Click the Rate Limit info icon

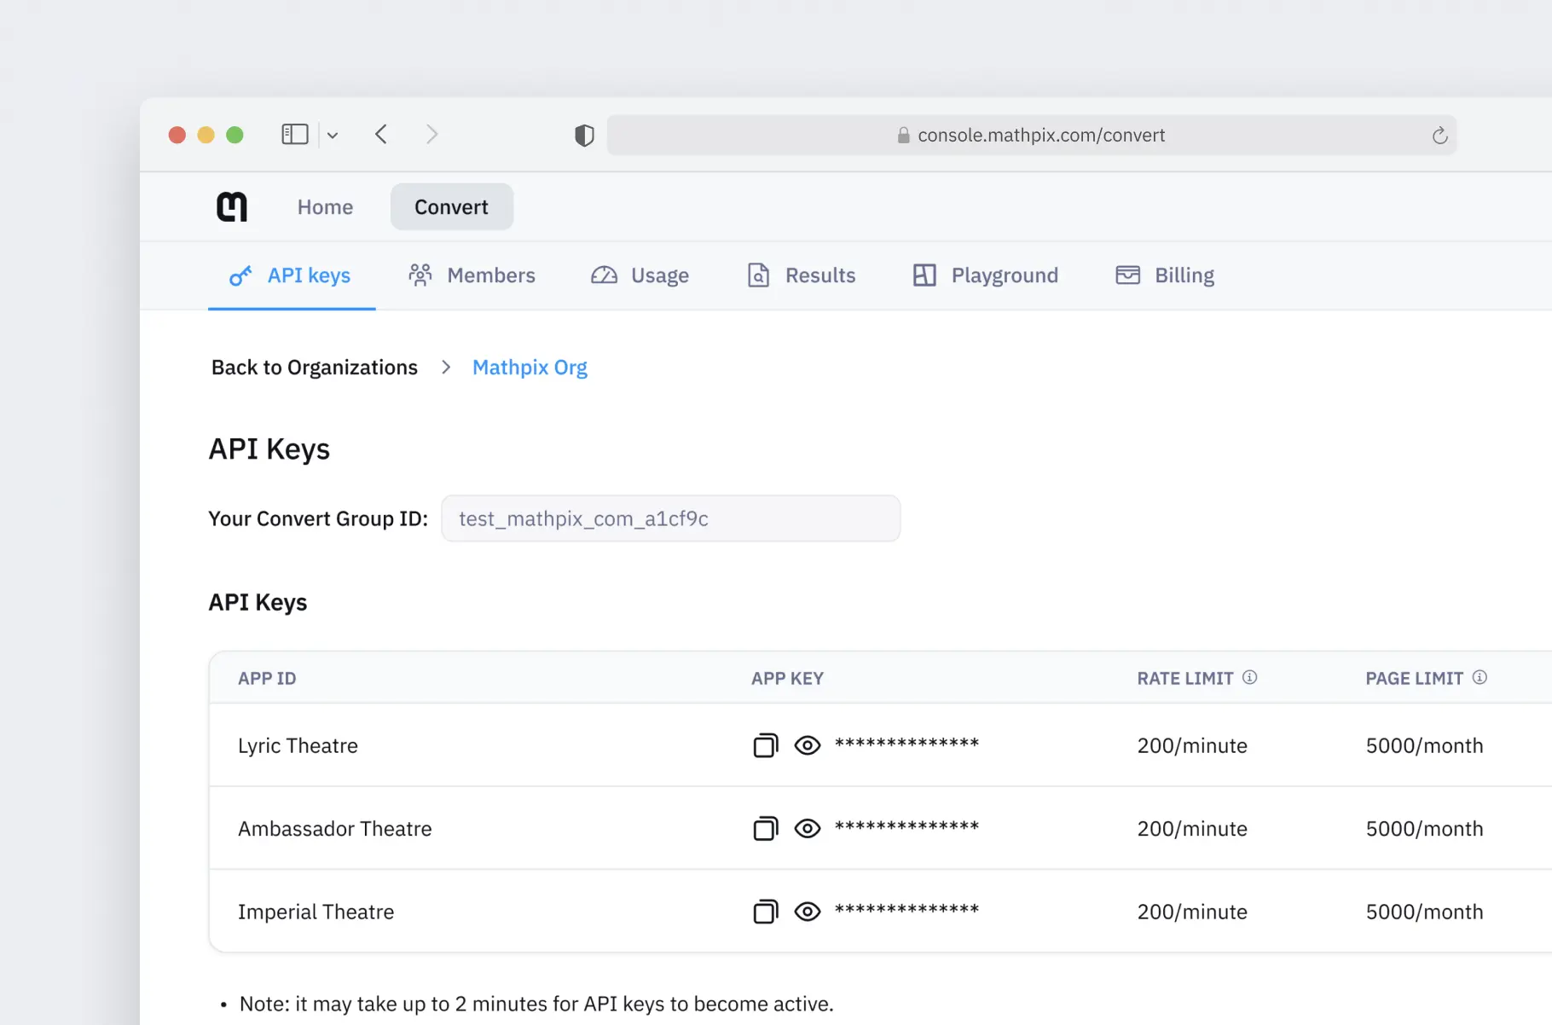1249,677
